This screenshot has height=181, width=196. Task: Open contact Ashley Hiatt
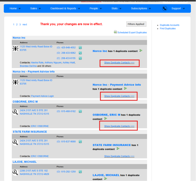click(69, 62)
